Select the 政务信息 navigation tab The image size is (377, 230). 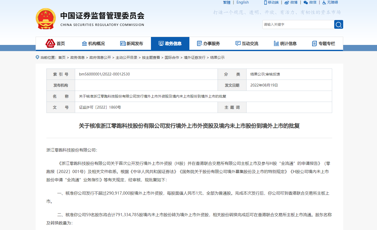(170, 44)
